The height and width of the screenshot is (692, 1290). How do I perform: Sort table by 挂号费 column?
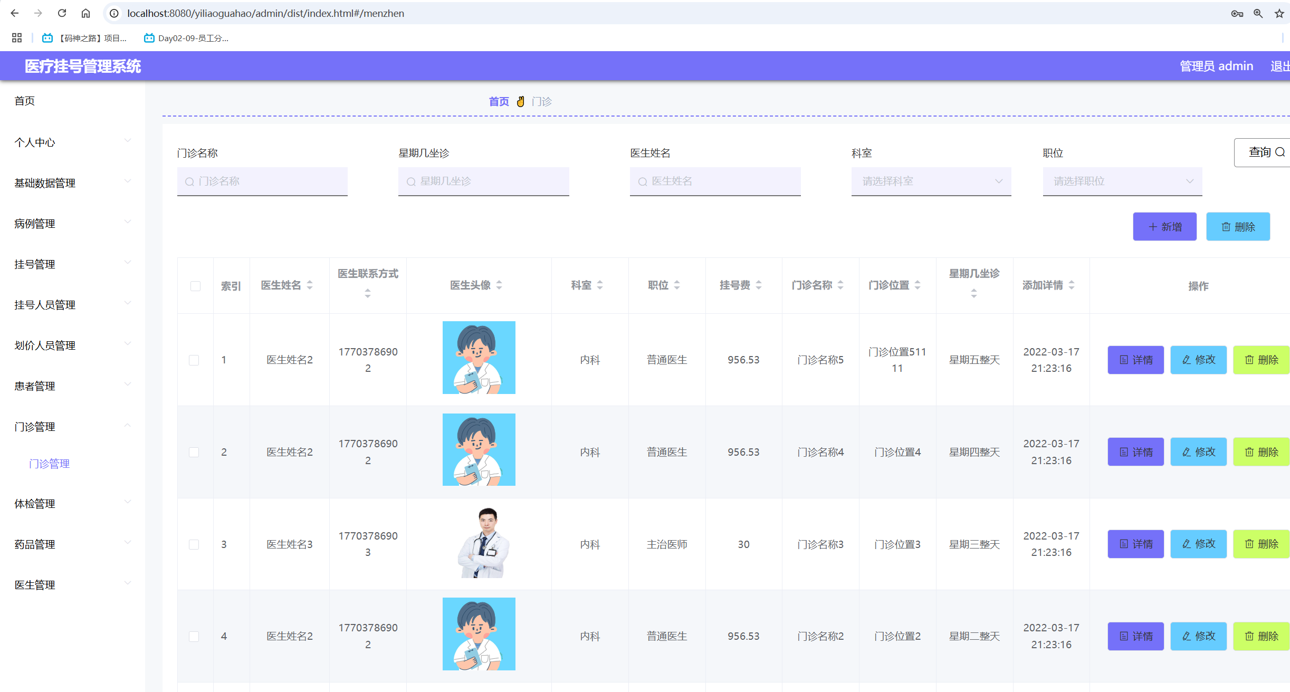[x=759, y=285]
